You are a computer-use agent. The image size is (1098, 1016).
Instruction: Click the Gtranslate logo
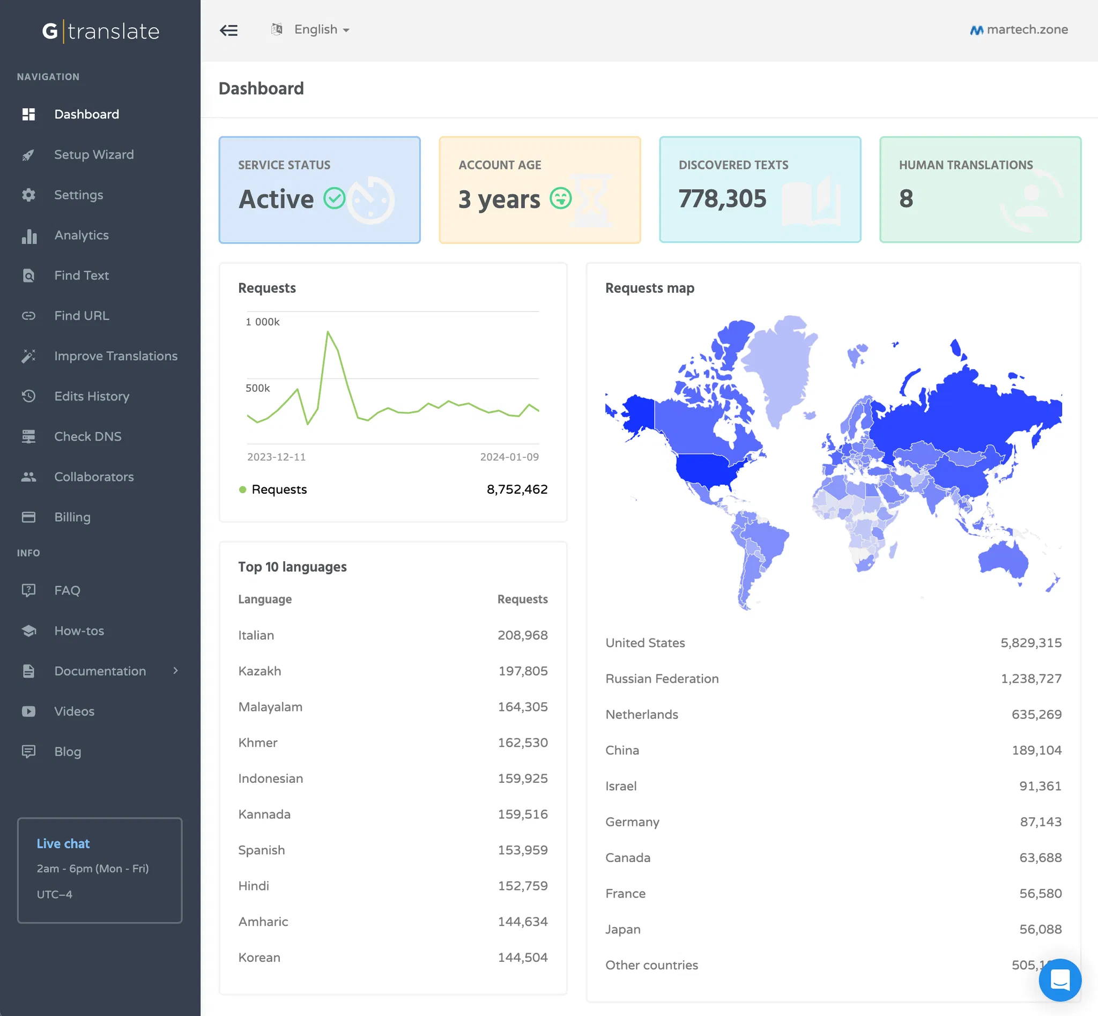click(101, 31)
